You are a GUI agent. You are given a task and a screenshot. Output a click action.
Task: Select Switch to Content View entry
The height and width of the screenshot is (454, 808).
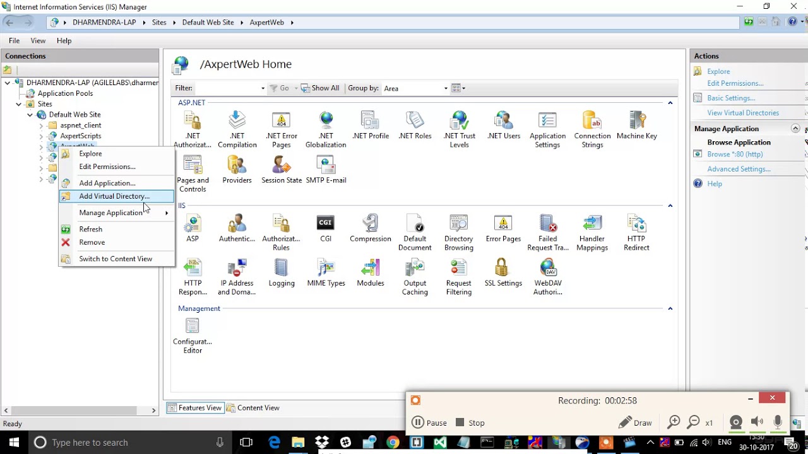pyautogui.click(x=117, y=259)
